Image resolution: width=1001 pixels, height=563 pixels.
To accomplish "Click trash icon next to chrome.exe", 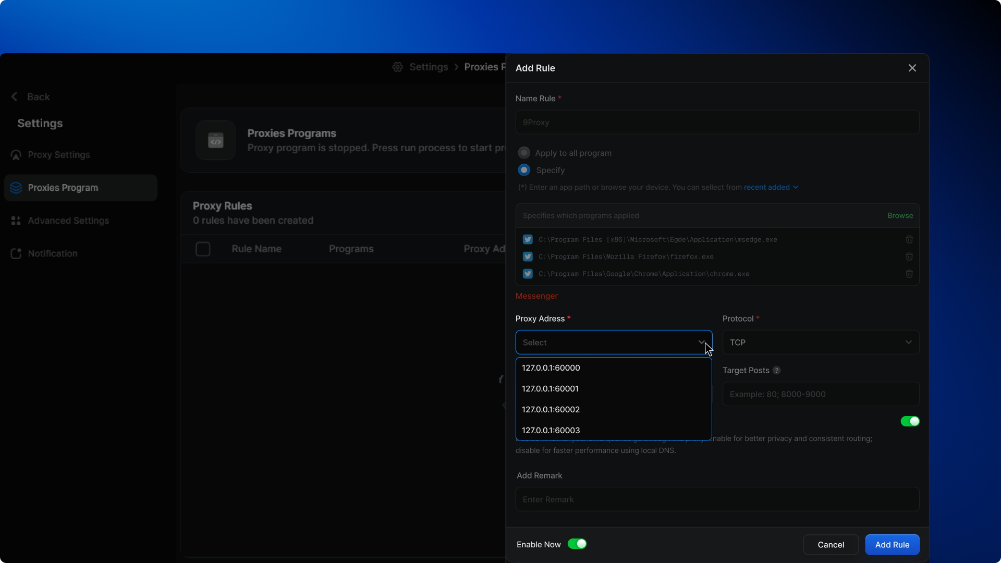I will 909,274.
